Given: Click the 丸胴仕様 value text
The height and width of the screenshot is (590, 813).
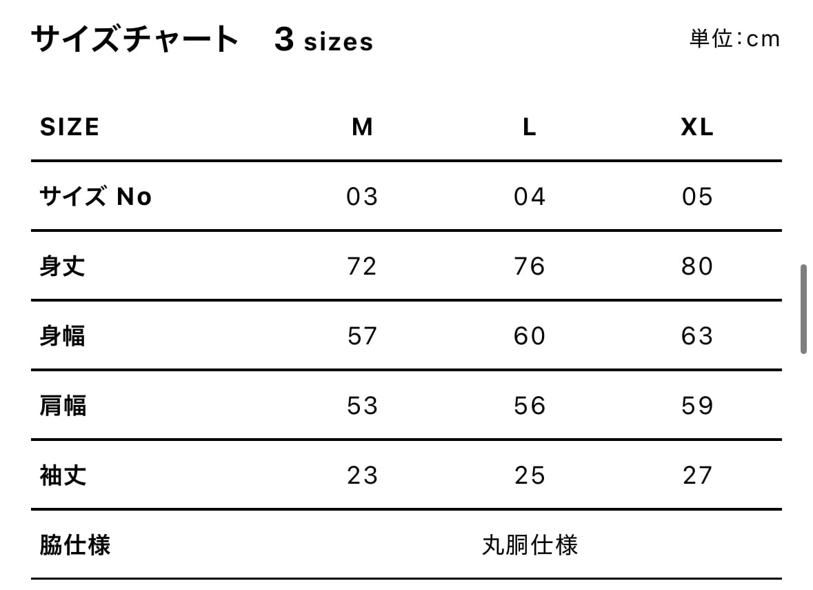Looking at the screenshot, I should coord(530,545).
